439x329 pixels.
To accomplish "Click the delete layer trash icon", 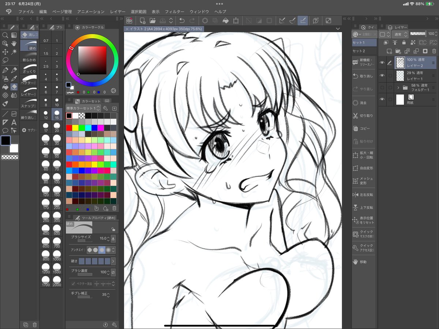I will point(435,51).
